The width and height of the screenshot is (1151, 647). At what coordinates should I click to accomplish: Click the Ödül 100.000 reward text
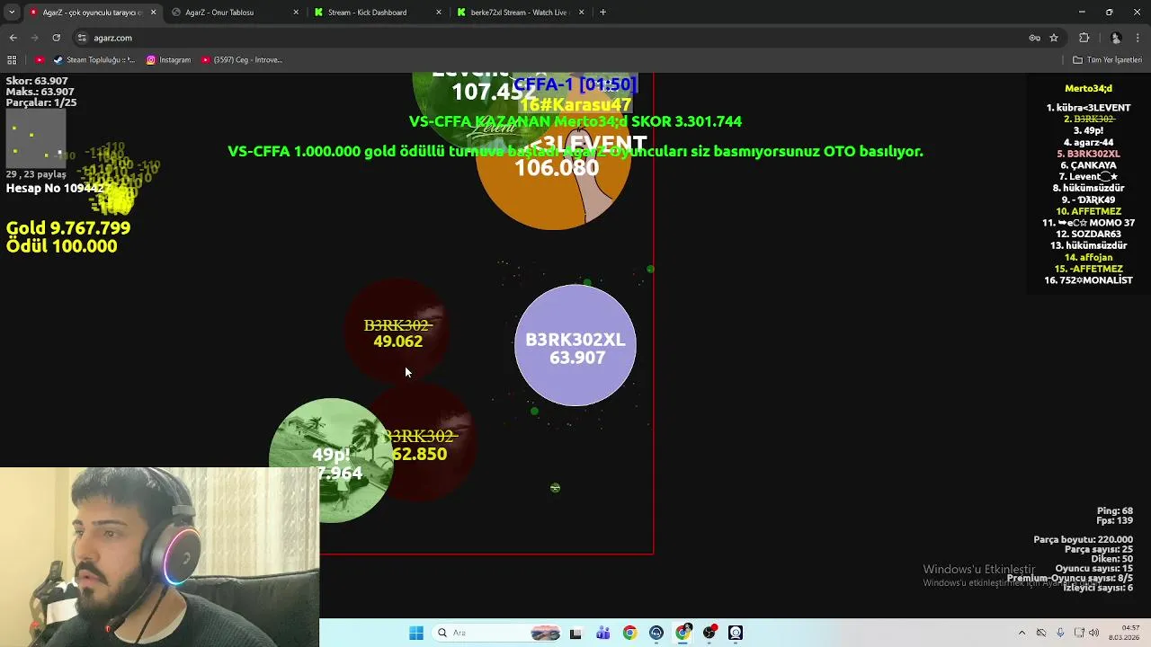point(61,246)
